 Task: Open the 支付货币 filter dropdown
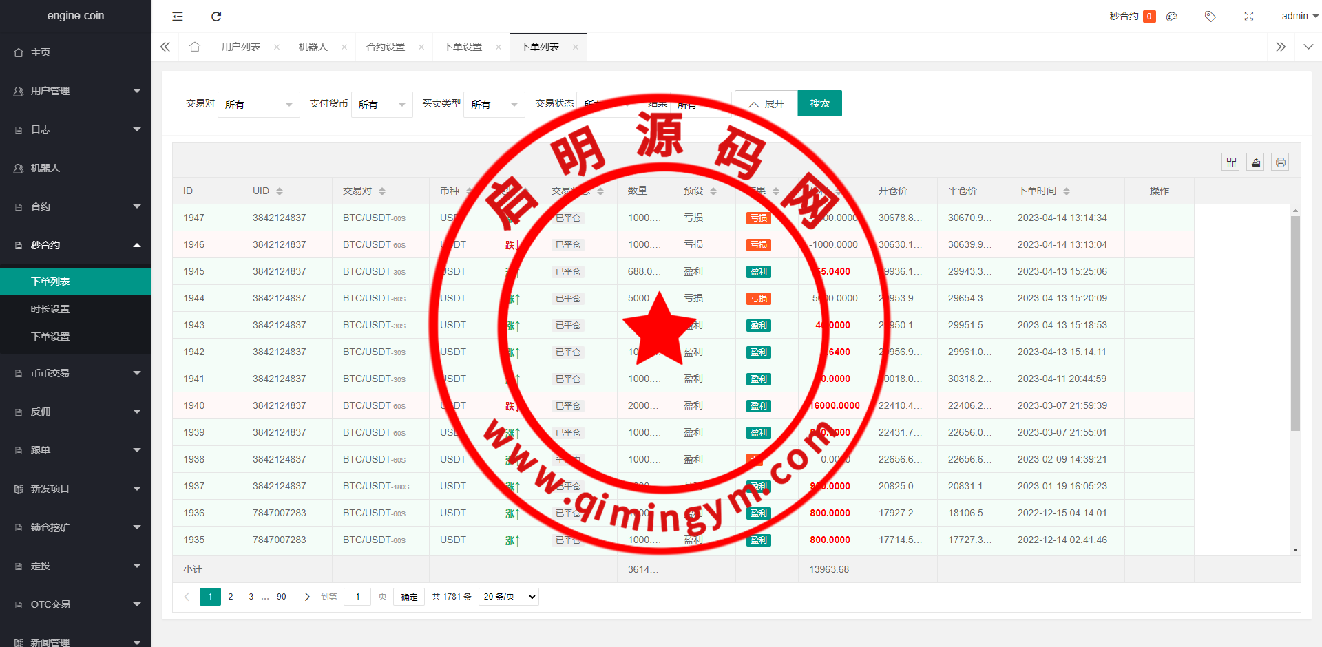point(381,105)
